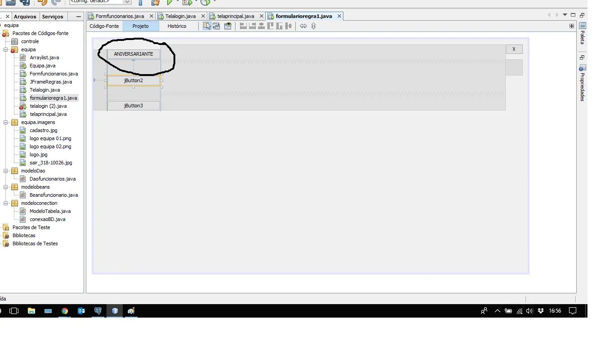Open Outlook from taskbar
This screenshot has width=614, height=345.
[81, 311]
